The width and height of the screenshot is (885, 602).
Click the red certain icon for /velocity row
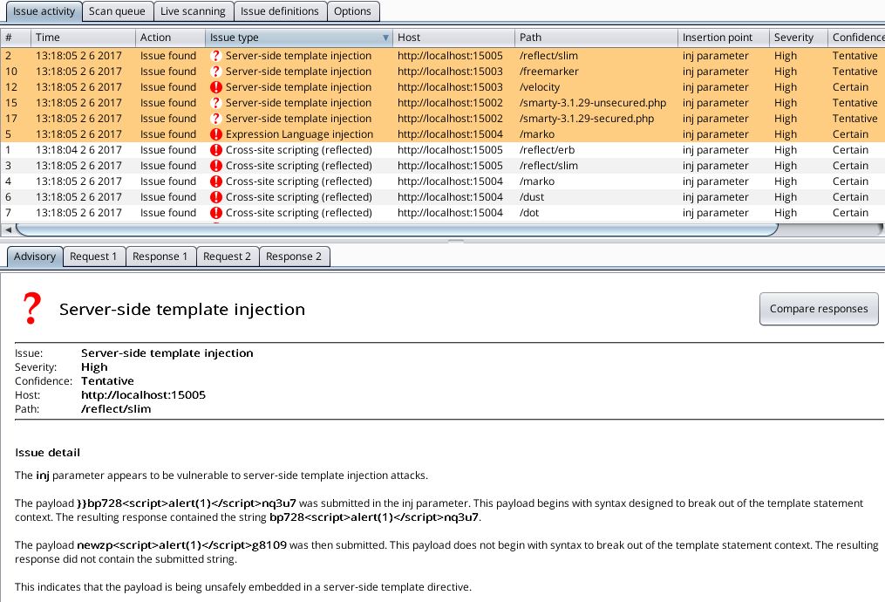[x=216, y=87]
